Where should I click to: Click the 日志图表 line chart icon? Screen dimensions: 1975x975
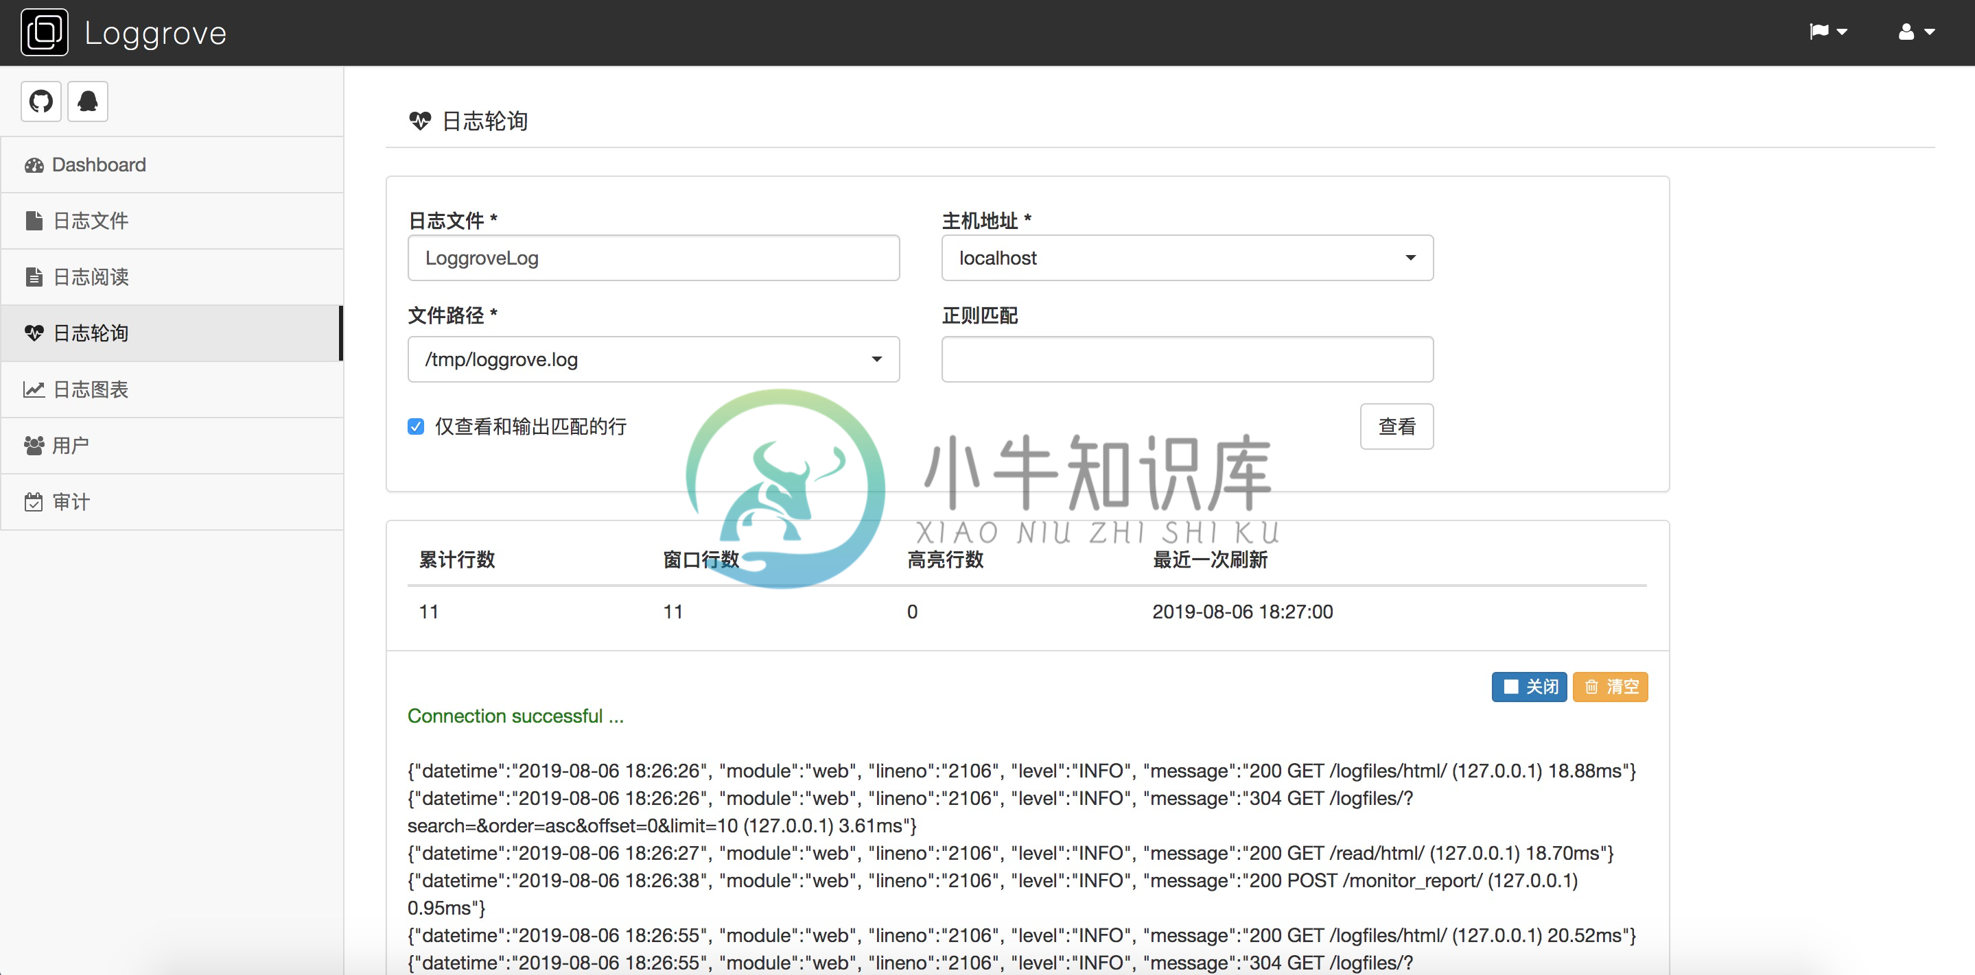[x=34, y=389]
